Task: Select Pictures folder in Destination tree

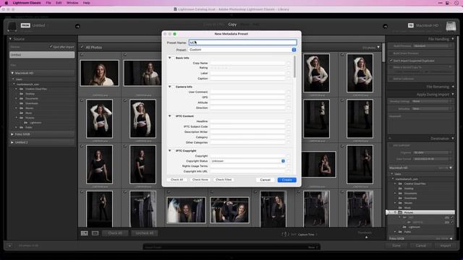Action: click(420, 212)
